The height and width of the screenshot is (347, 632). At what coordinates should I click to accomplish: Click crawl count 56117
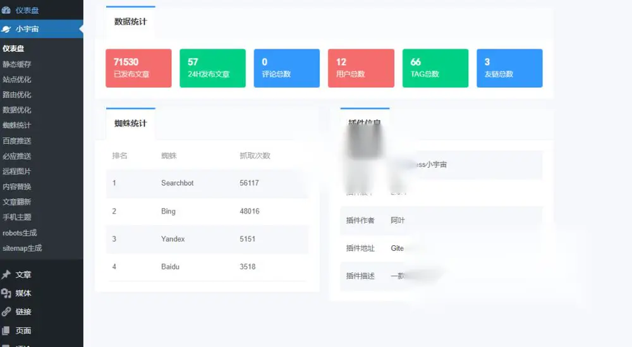(x=249, y=183)
